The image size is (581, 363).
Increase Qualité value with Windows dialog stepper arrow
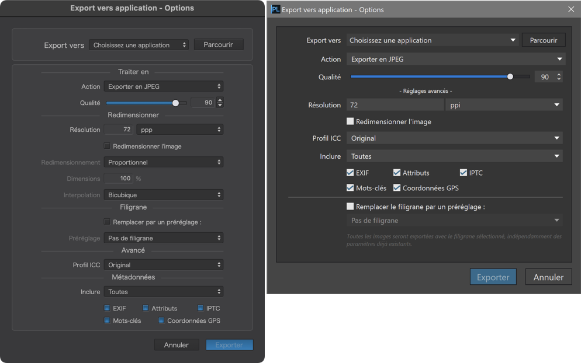[x=559, y=74]
